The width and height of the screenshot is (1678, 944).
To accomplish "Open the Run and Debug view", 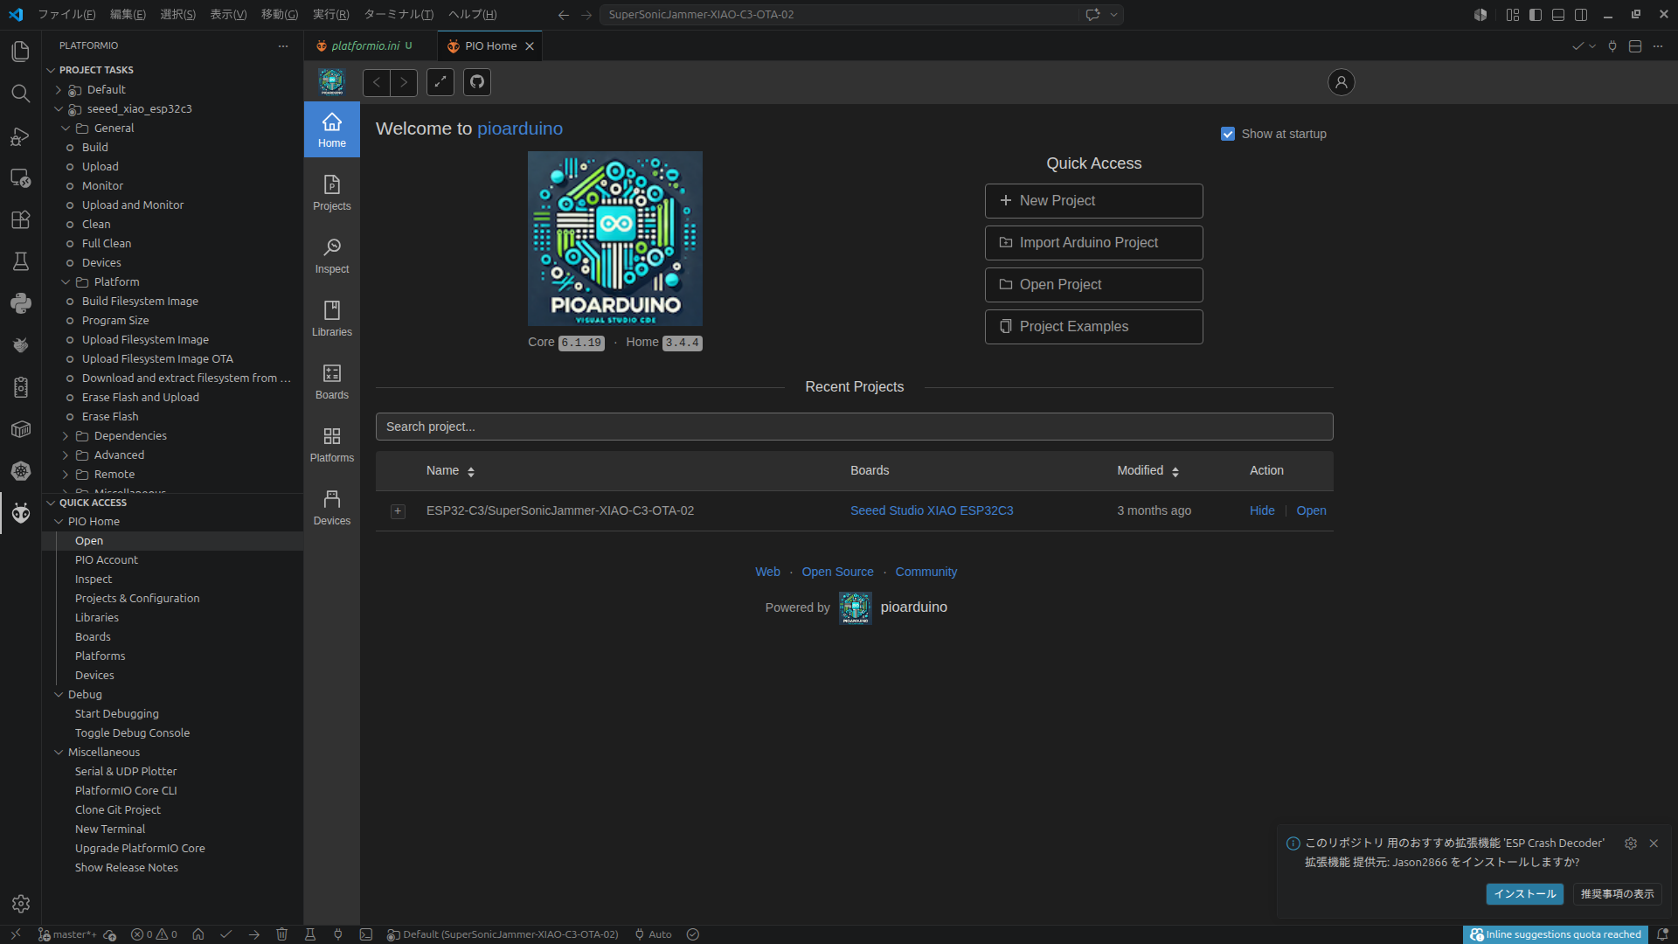I will tap(20, 135).
